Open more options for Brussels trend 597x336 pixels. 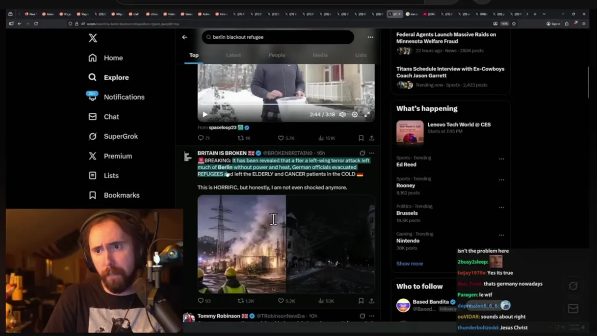501,207
